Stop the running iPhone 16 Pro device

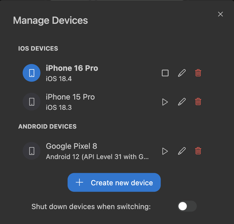(x=165, y=73)
